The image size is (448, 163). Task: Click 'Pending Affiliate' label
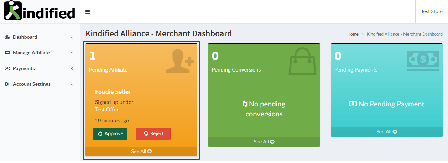pos(108,70)
